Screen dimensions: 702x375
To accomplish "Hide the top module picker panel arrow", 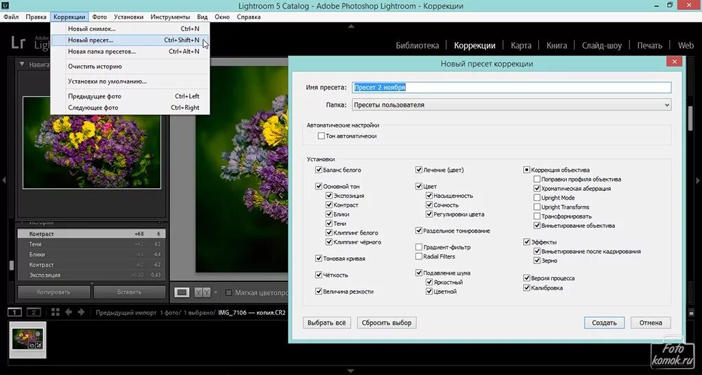I will [351, 27].
